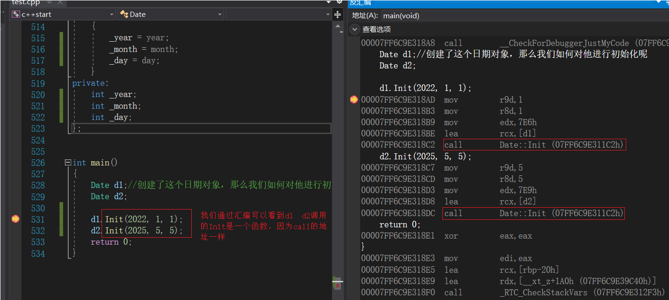This screenshot has height=300, width=669.
Task: Collapse the main() function outline toggle
Action: 68,163
